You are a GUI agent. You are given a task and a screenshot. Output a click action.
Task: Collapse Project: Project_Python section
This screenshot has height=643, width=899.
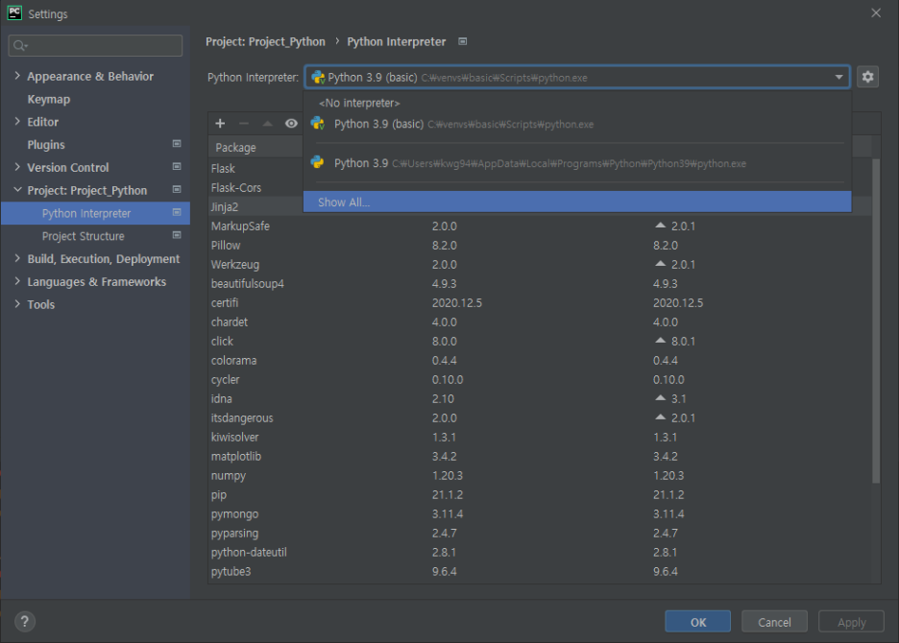[x=17, y=190]
